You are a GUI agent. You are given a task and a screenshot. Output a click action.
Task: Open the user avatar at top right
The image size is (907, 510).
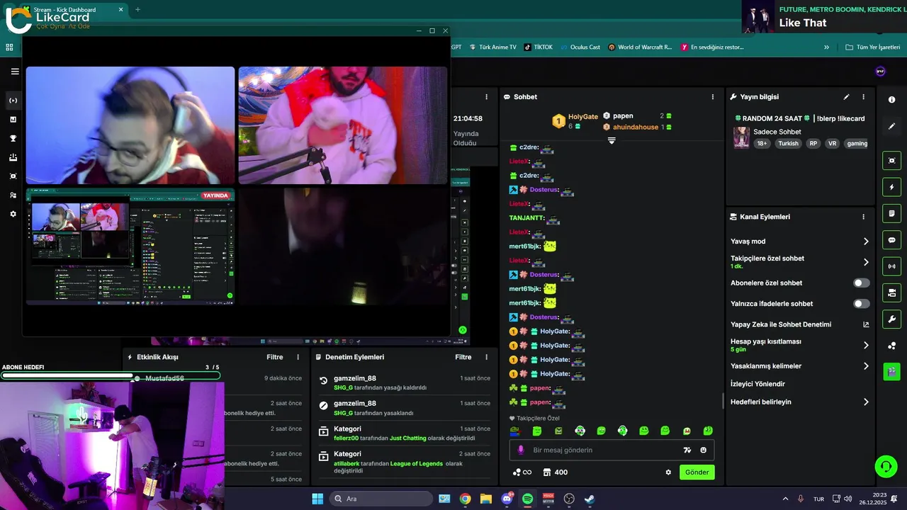pos(880,72)
